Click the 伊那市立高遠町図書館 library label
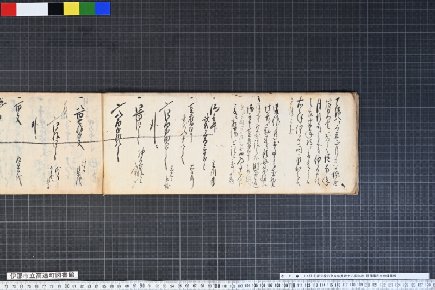Viewport: 435px width, 290px height. click(x=42, y=275)
